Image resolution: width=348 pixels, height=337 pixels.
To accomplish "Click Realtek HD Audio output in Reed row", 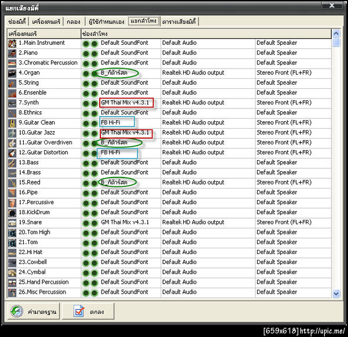I will click(193, 183).
